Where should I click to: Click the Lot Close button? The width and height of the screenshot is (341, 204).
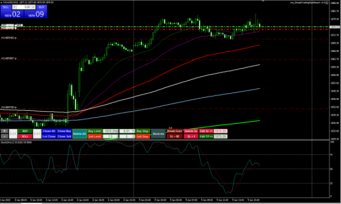(49, 136)
